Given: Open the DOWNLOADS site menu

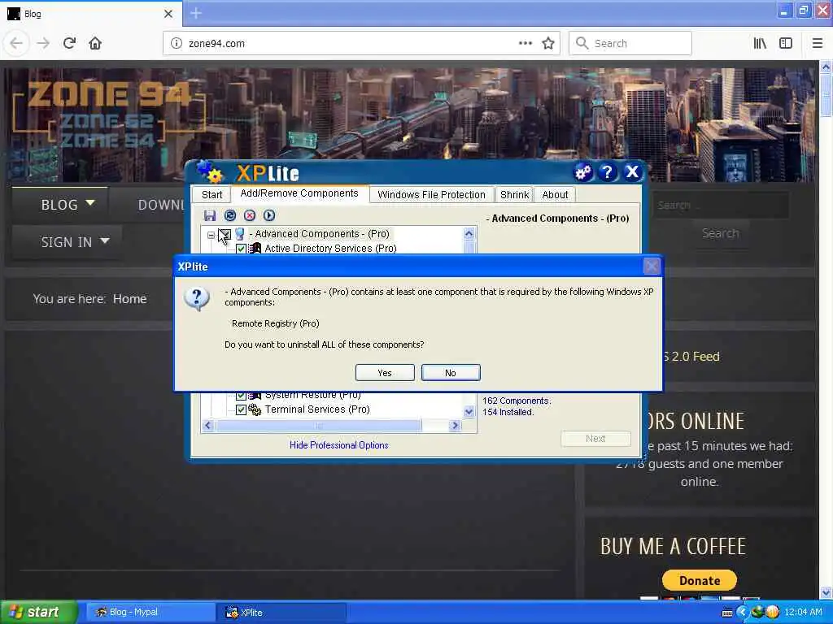Looking at the screenshot, I should 161,205.
